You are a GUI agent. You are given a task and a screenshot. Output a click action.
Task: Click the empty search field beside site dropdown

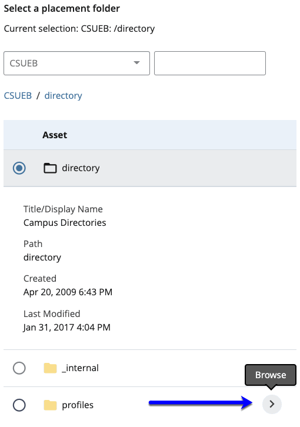pos(210,63)
